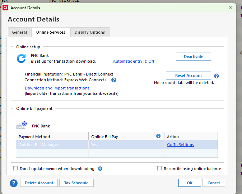Open the Display Options tab
The width and height of the screenshot is (242, 194).
pyautogui.click(x=90, y=32)
